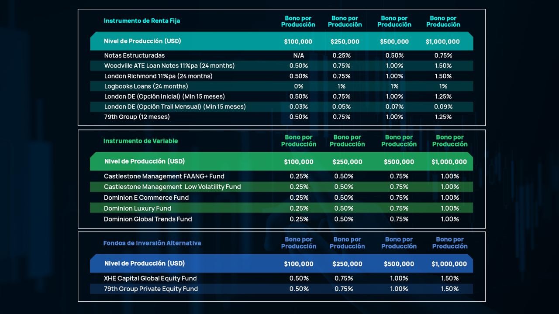The width and height of the screenshot is (559, 314).
Task: Select the Logbooks Loans (24 months) label
Action: click(x=146, y=86)
